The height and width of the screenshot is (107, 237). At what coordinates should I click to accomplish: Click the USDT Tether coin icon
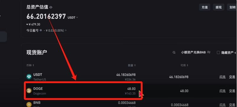(x=29, y=77)
